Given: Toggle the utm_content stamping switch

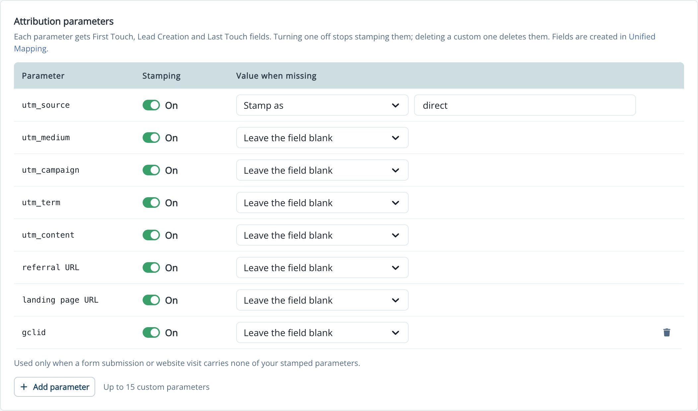Looking at the screenshot, I should click(x=151, y=235).
